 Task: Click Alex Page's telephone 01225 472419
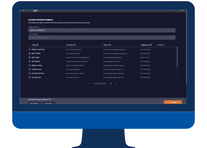pyautogui.click(x=145, y=57)
